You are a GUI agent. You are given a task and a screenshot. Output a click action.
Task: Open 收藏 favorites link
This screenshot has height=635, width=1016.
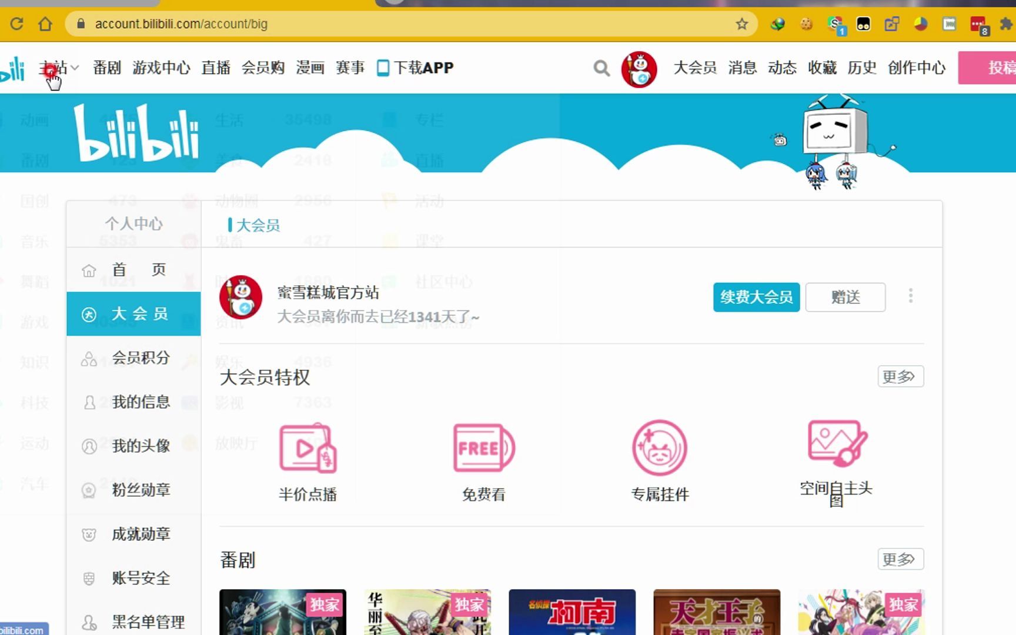pos(822,68)
